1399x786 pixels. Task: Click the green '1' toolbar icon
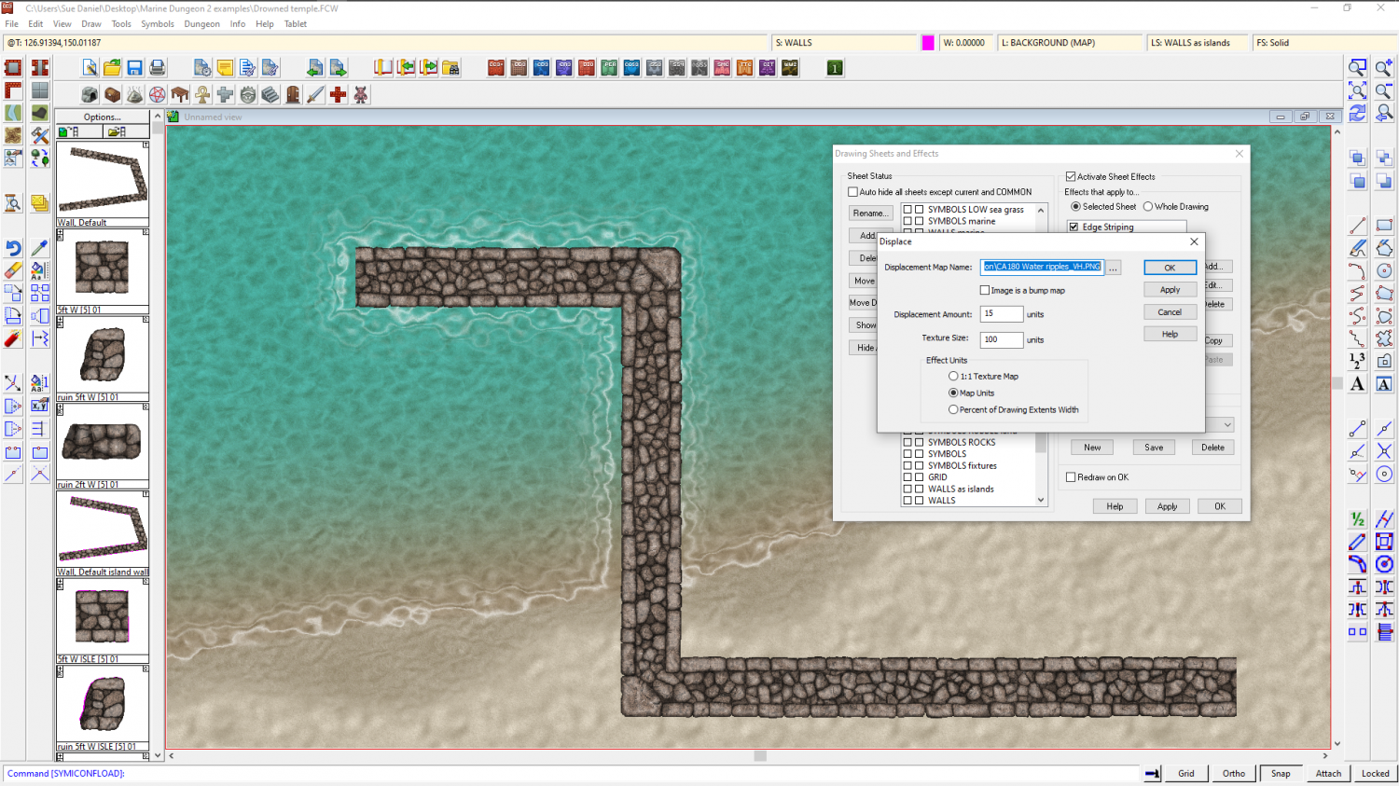click(x=835, y=67)
